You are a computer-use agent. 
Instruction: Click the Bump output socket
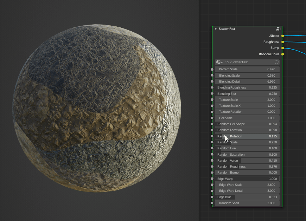(x=282, y=47)
